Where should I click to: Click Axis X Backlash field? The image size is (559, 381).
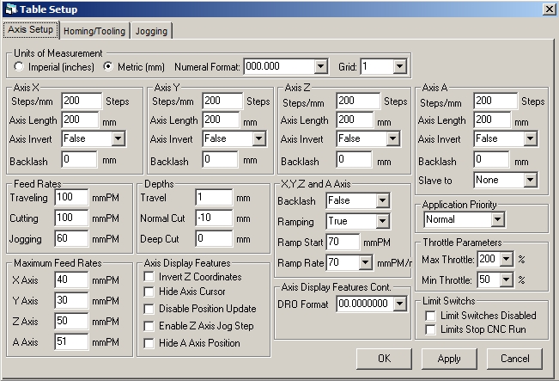(79, 159)
